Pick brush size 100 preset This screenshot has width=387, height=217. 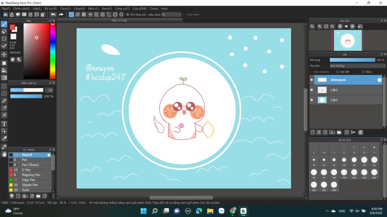pyautogui.click(x=334, y=173)
